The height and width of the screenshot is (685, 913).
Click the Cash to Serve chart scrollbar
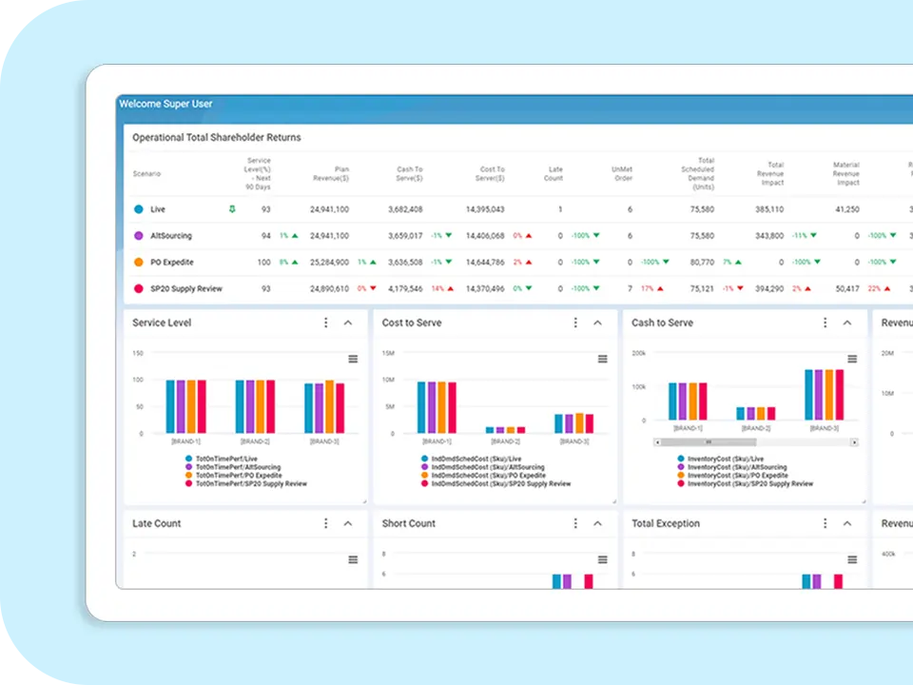click(755, 442)
